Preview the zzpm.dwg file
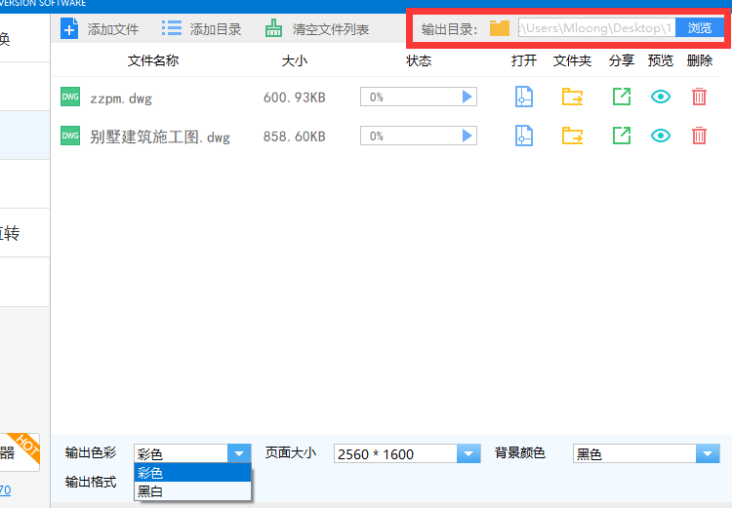Viewport: 732px width, 508px height. (661, 97)
